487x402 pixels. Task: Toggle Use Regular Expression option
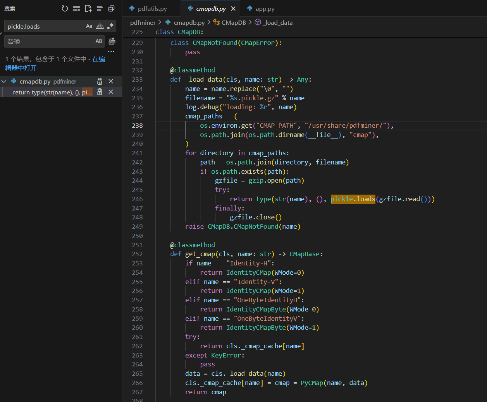pos(110,26)
